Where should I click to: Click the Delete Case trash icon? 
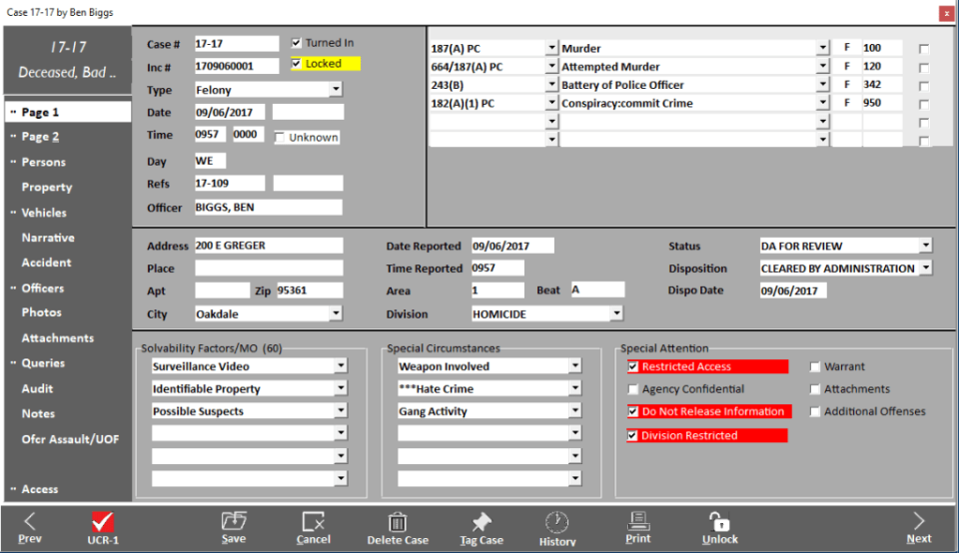pos(398,522)
